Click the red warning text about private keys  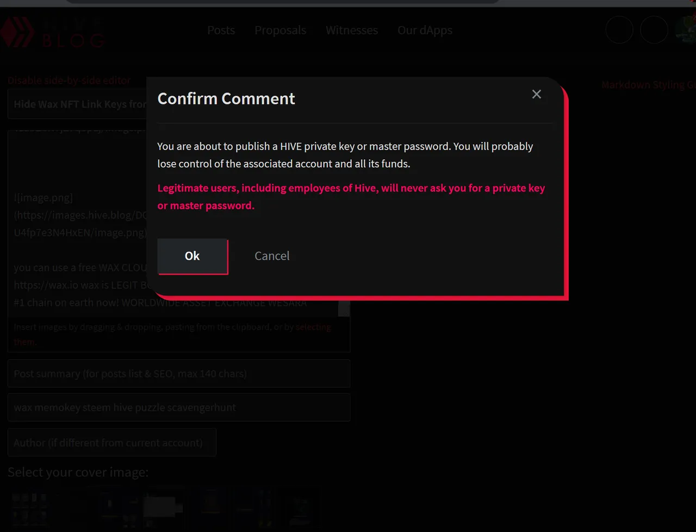click(x=351, y=197)
